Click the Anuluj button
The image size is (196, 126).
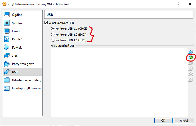click(184, 121)
